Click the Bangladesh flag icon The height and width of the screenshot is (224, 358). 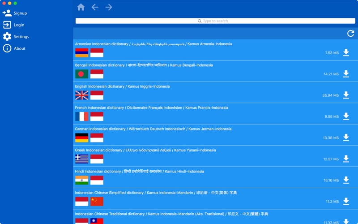point(82,74)
